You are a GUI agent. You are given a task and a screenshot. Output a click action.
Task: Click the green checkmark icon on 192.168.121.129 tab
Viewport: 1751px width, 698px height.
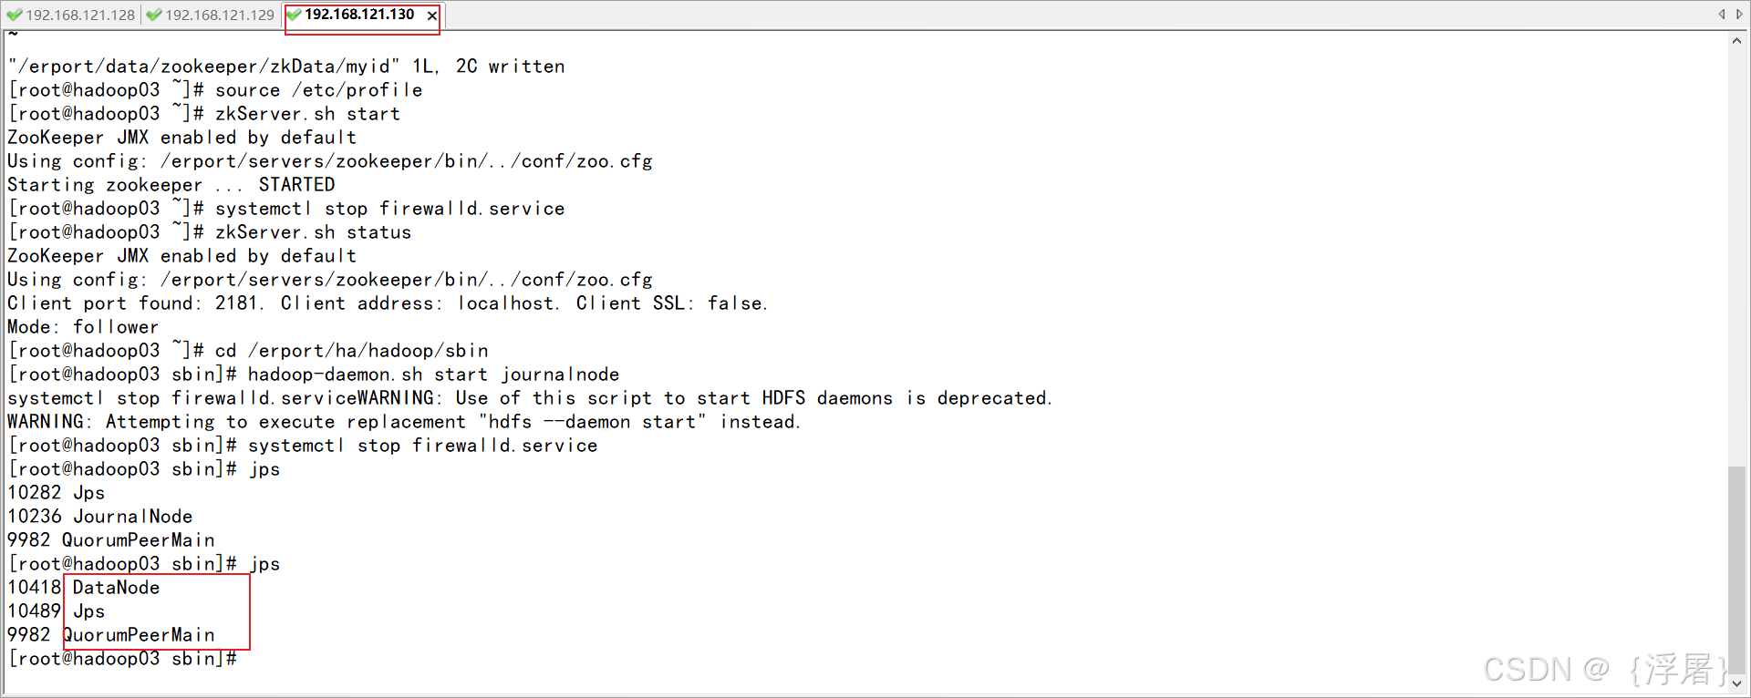point(152,15)
